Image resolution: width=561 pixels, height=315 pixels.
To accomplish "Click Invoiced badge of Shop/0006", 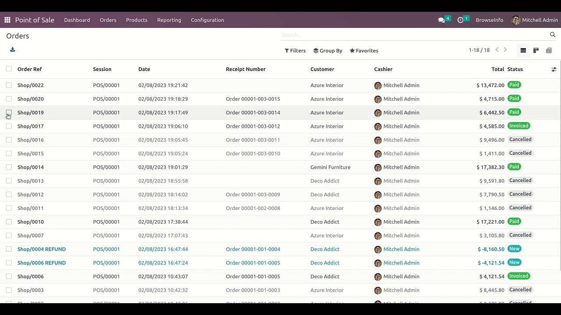I will 519,276.
